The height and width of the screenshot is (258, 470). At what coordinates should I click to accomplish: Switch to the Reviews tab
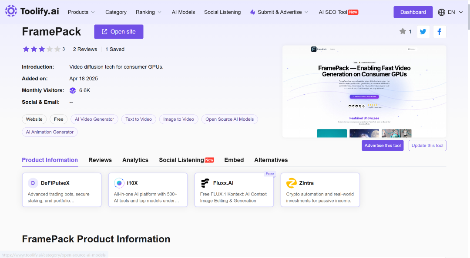(x=100, y=160)
